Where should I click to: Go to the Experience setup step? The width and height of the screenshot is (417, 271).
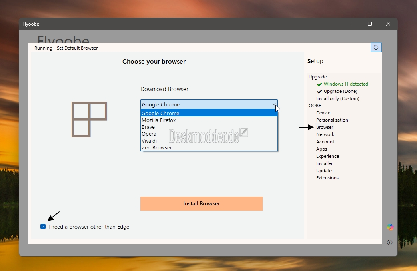coord(327,156)
